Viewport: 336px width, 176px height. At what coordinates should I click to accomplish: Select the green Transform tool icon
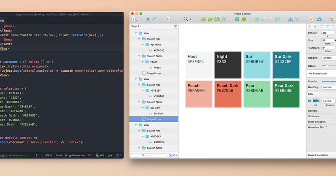tap(210, 19)
